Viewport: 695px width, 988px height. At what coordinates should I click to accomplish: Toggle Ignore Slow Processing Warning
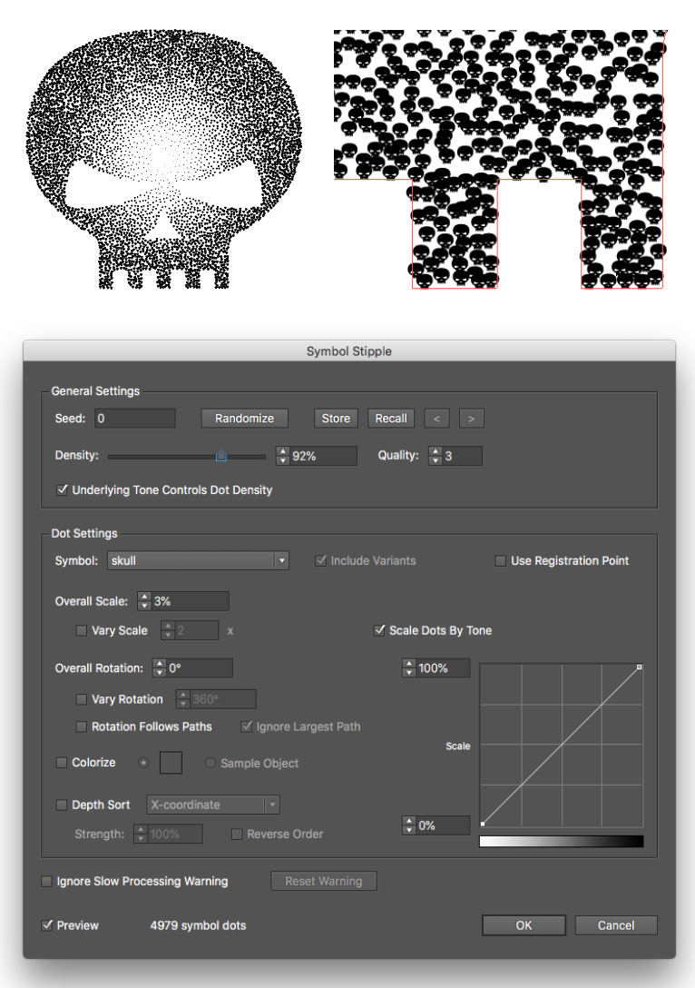click(46, 882)
